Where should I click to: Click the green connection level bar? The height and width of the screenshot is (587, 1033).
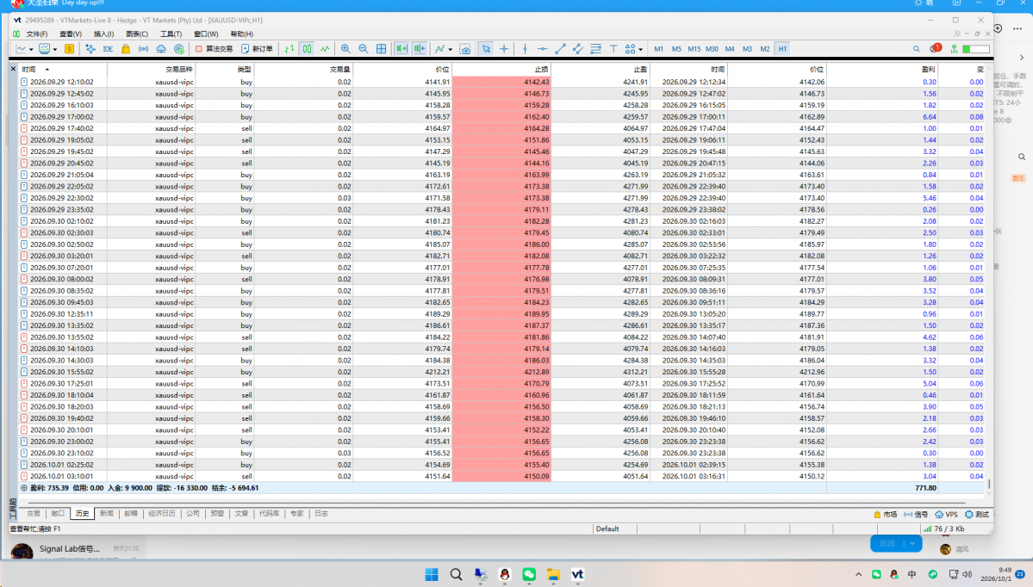[975, 49]
